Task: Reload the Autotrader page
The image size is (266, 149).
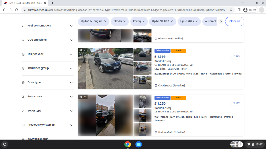Action: coord(16,10)
